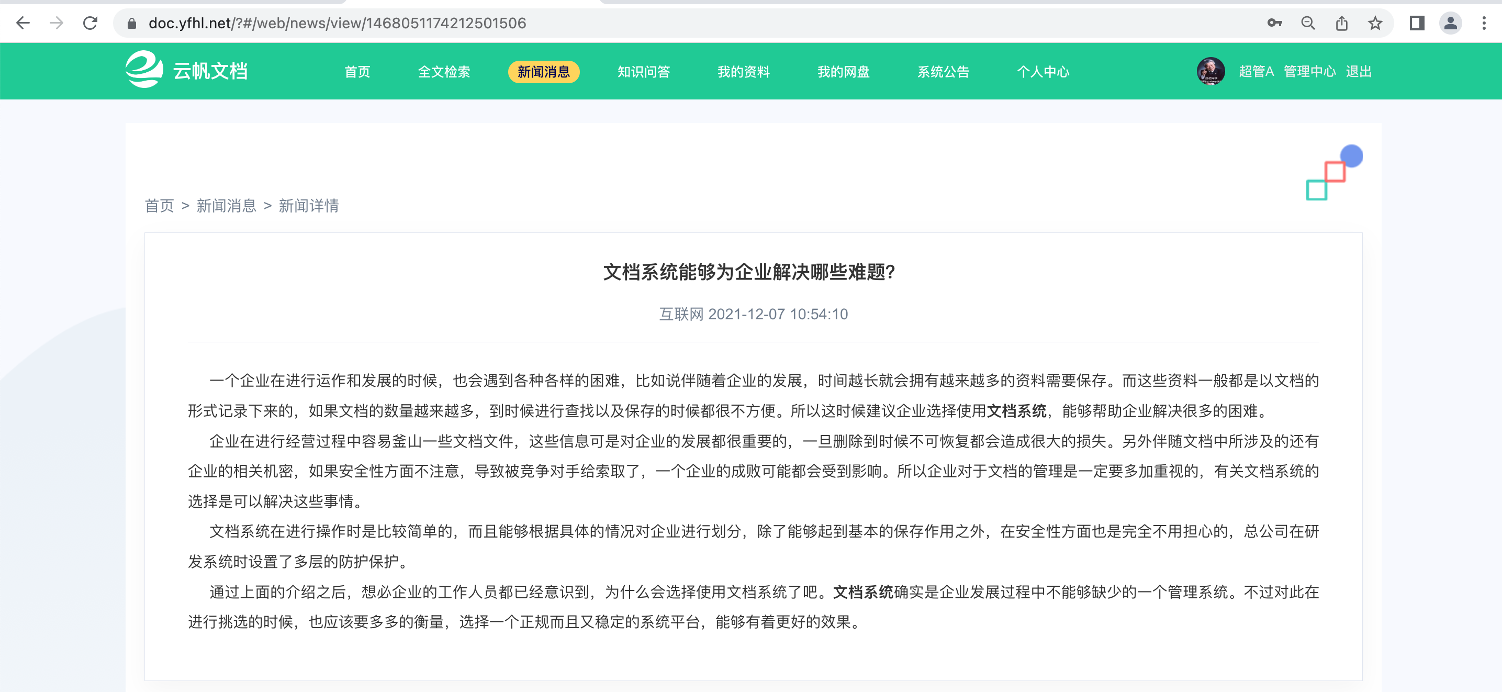Viewport: 1502px width, 692px height.
Task: Open the Chrome profile avatar
Action: pos(1451,24)
